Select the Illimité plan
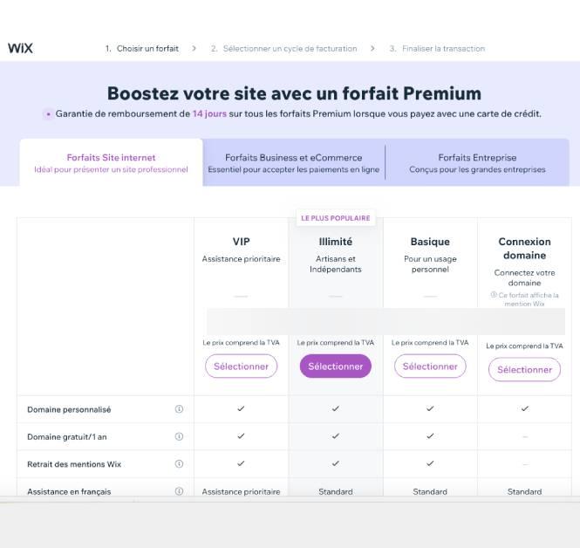Image resolution: width=580 pixels, height=548 pixels. click(335, 366)
